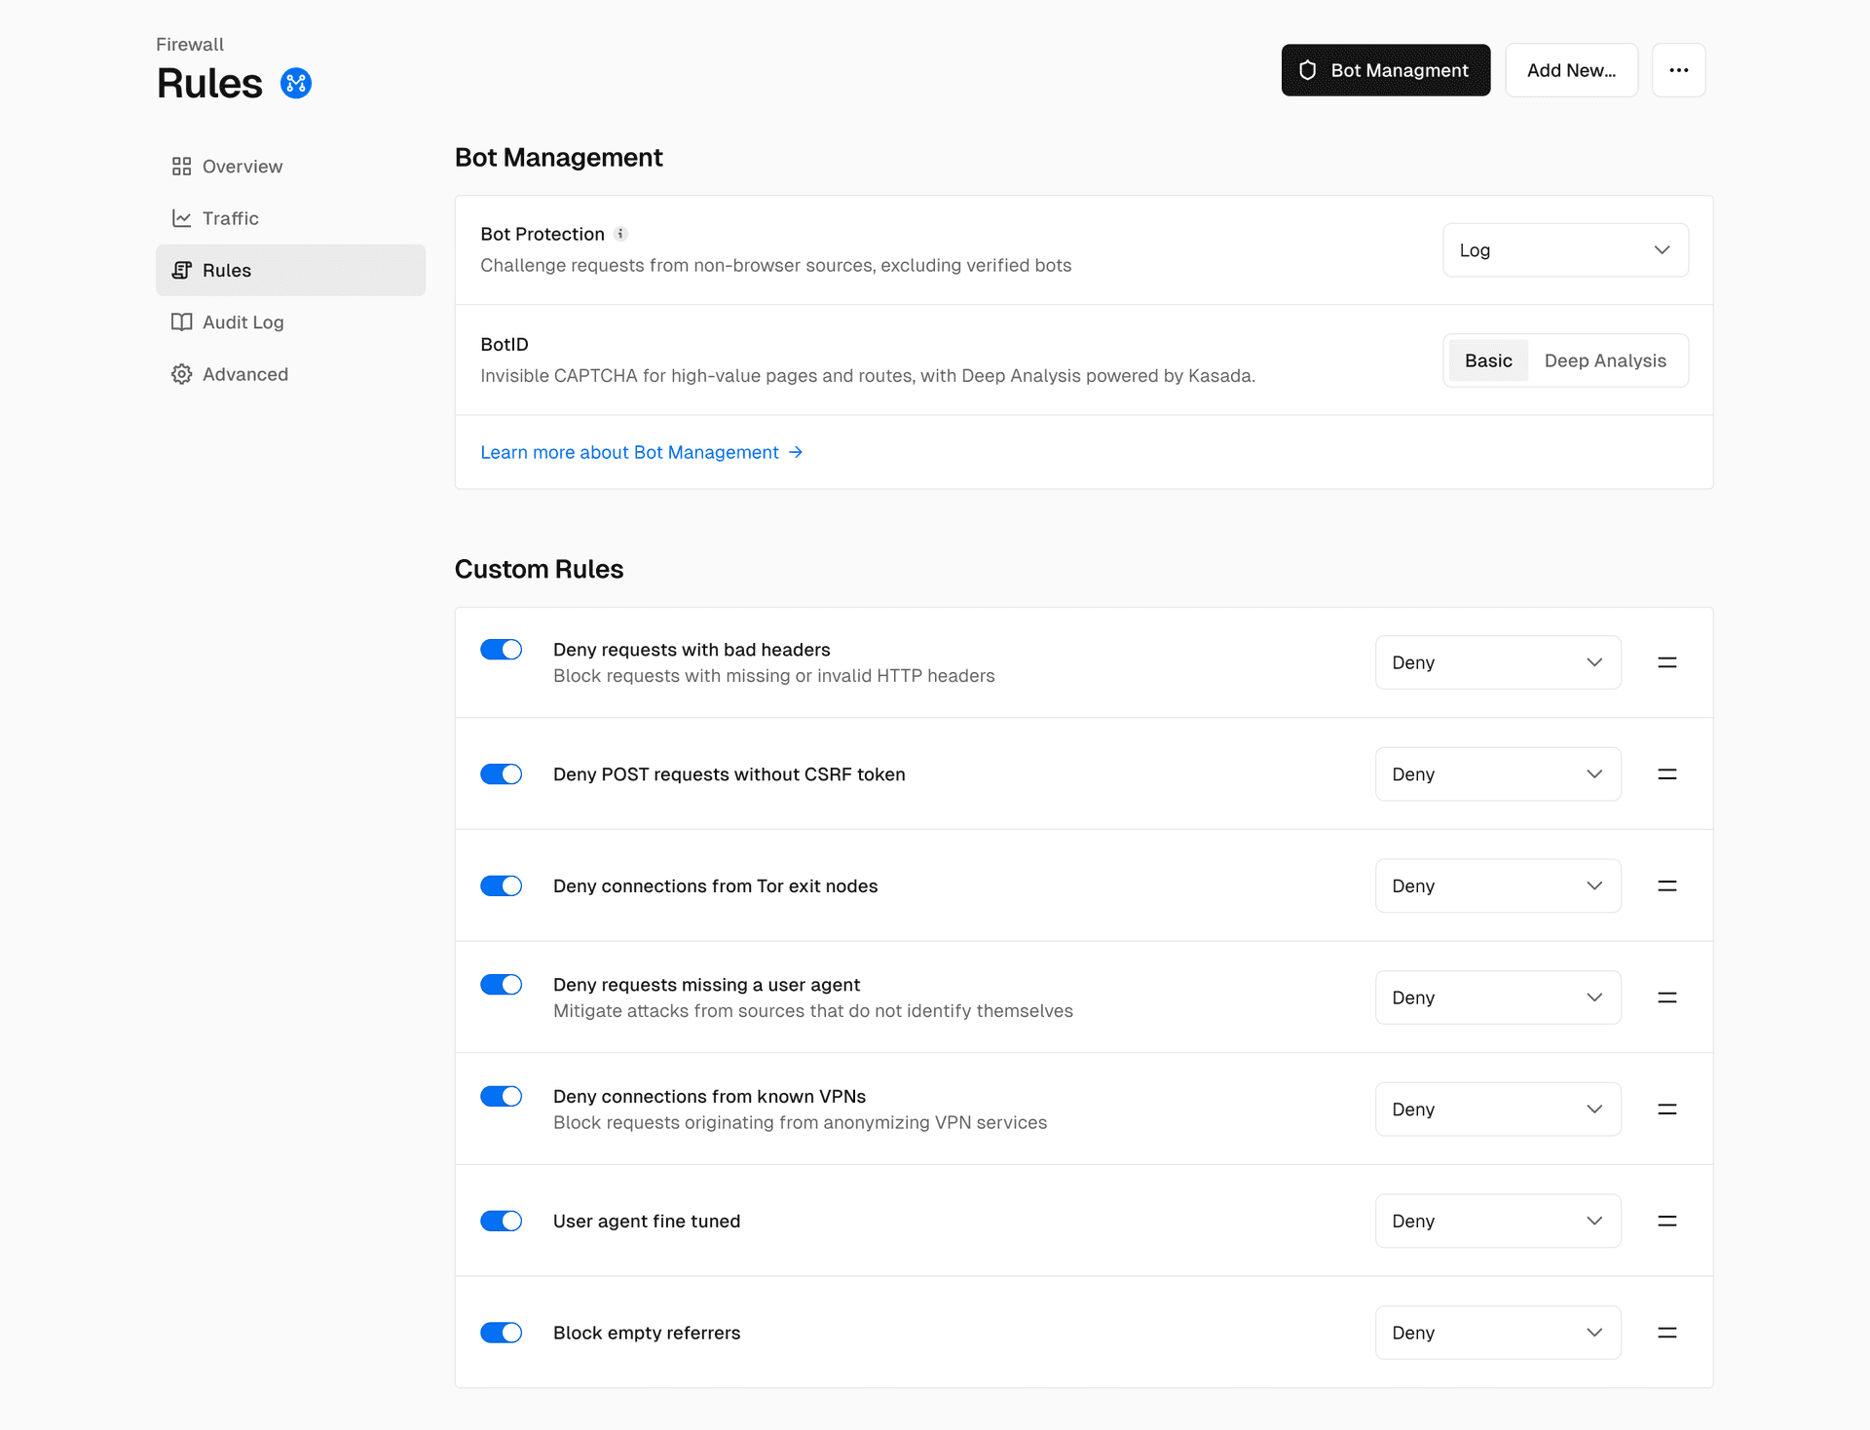Open Learn more about Bot Management link

coord(641,452)
